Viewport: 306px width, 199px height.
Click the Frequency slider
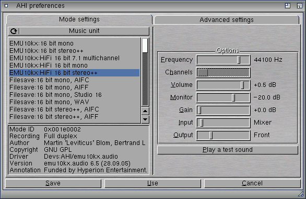[x=223, y=60]
